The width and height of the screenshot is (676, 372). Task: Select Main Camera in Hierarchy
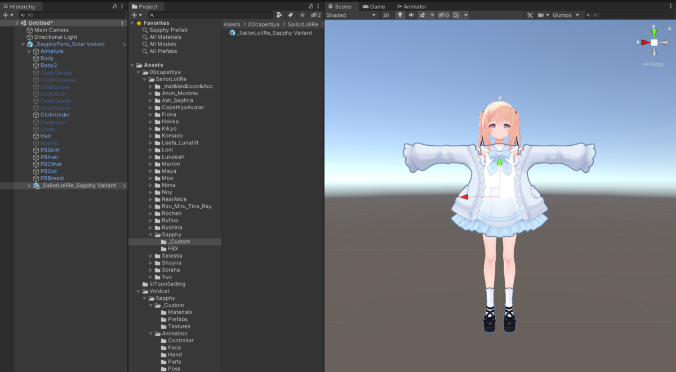point(51,30)
